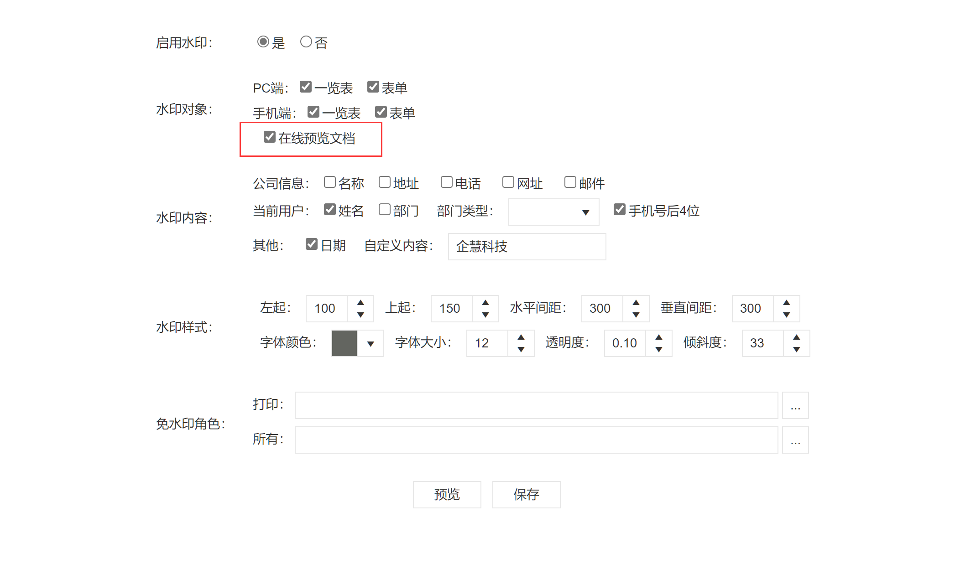The image size is (976, 564).
Task: Click the 保存 button
Action: [x=527, y=495]
